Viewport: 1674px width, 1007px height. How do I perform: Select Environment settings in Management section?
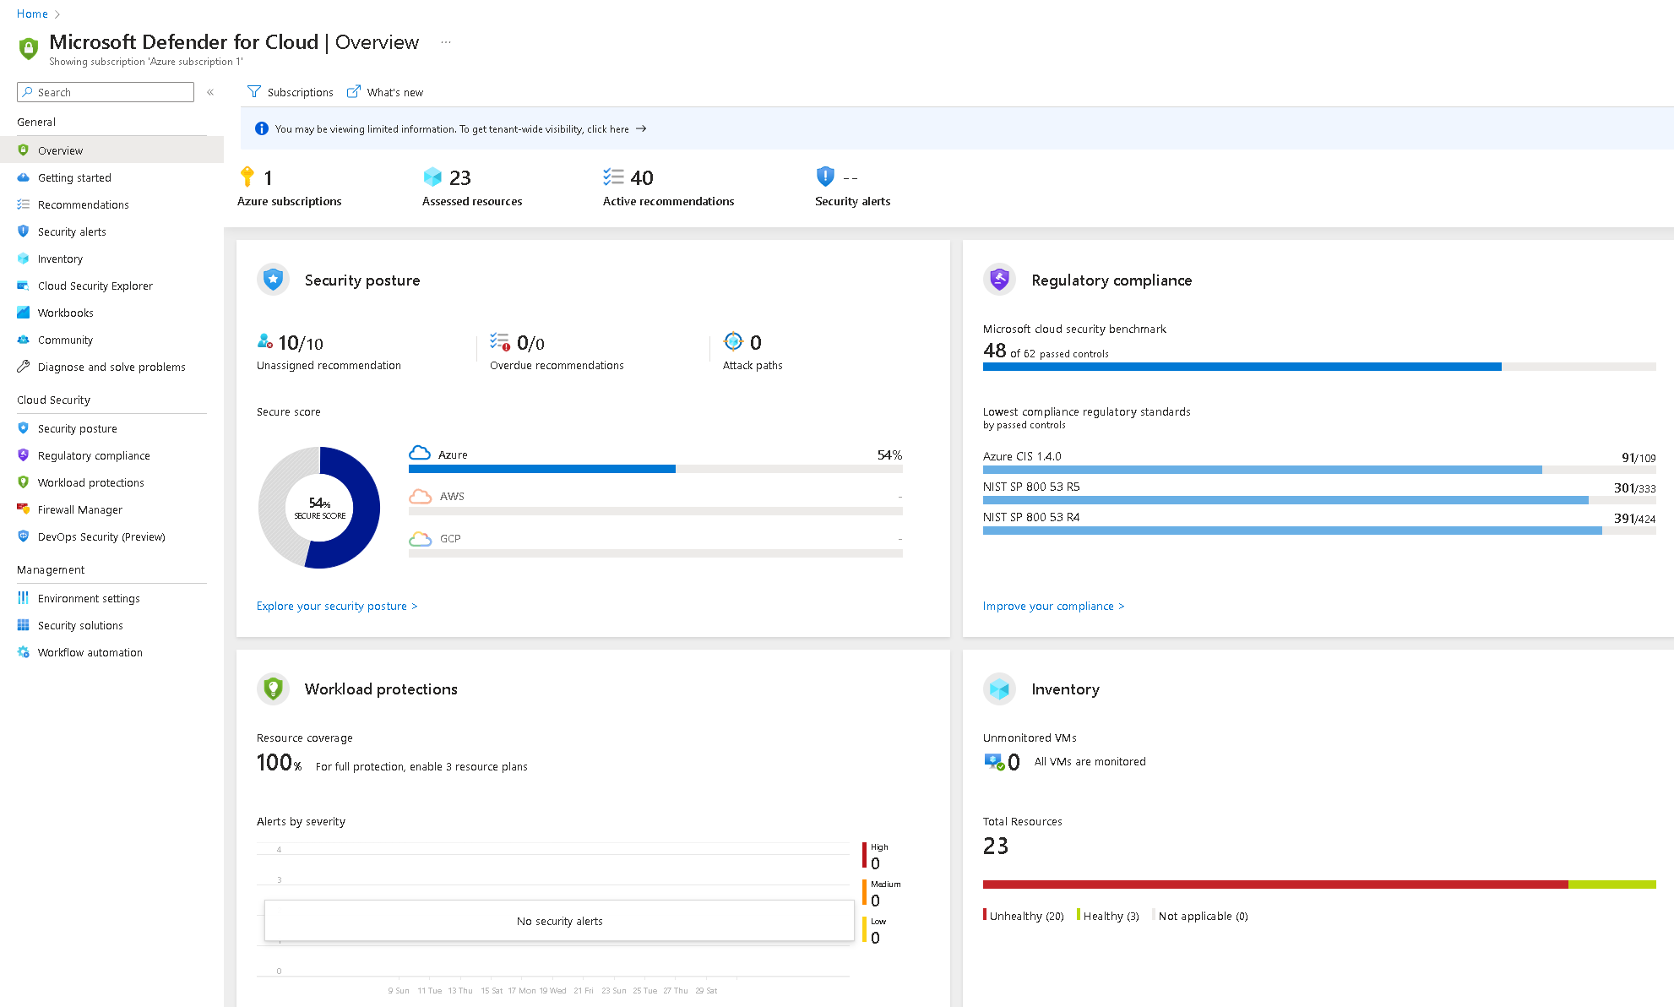[89, 598]
